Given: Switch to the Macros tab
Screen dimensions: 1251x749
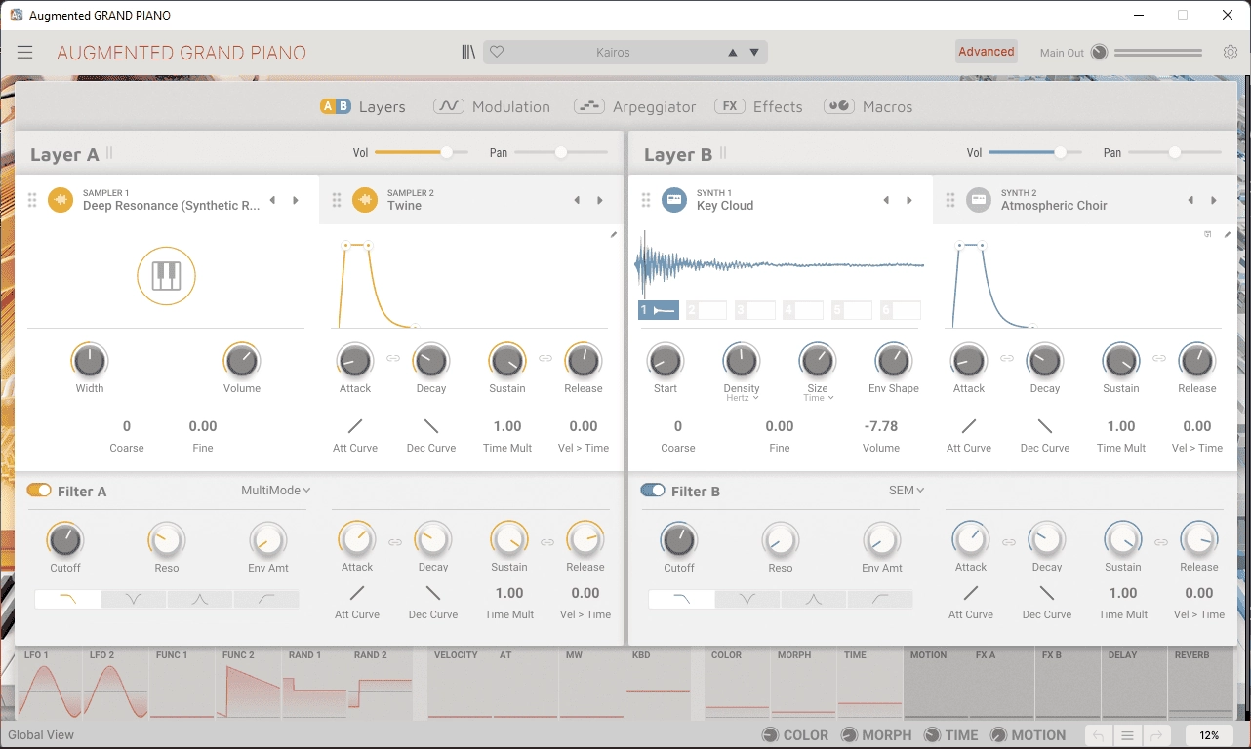Looking at the screenshot, I should (x=868, y=107).
